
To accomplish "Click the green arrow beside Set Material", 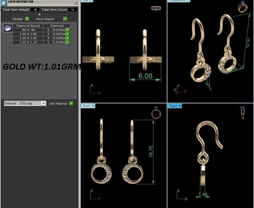I will click(71, 104).
